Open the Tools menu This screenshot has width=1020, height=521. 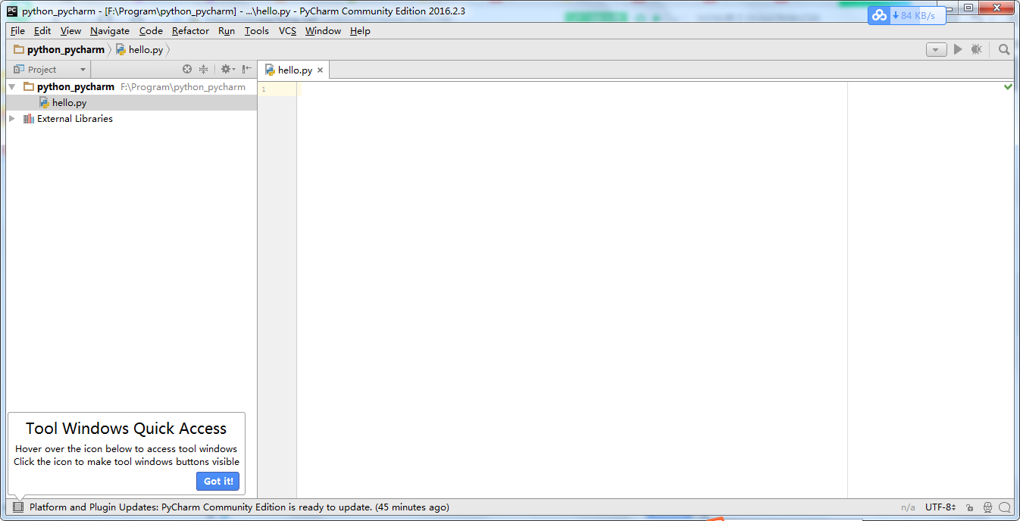point(257,31)
